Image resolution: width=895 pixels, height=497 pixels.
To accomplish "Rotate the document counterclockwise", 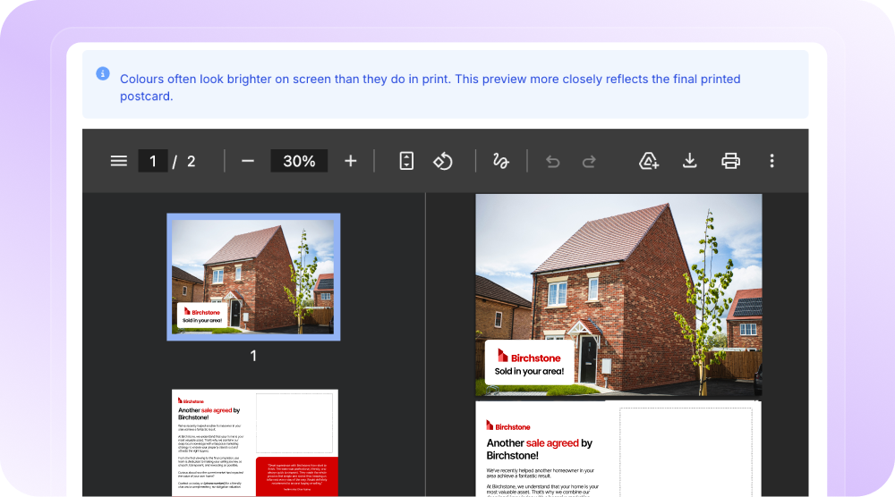I will (443, 161).
